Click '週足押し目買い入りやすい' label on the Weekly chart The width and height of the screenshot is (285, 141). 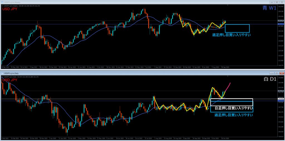tap(231, 35)
